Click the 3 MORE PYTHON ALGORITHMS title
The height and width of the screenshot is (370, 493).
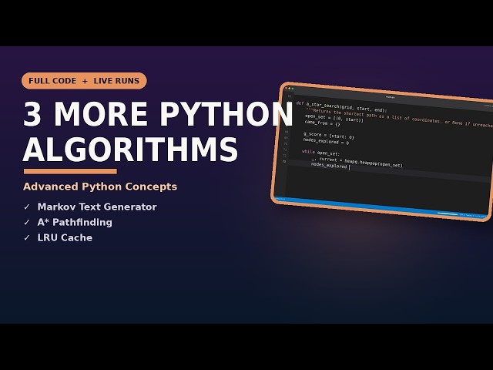tap(158, 132)
